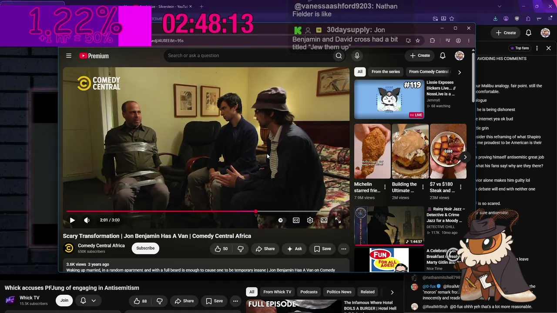Viewport: 557px width, 313px height.
Task: Click the Ask button under the video
Action: [294, 249]
